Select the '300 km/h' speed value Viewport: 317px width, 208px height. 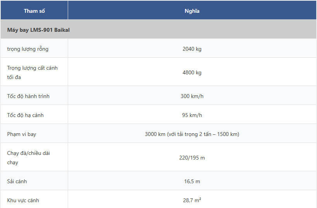(192, 96)
